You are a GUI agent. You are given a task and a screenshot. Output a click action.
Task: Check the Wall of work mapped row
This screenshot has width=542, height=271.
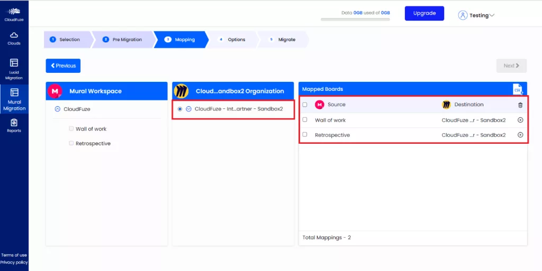pyautogui.click(x=305, y=119)
